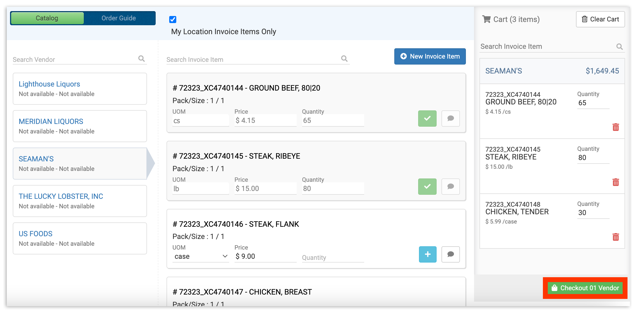Screen dimensions: 637x313
Task: Toggle green check on Ground Beef
Action: (427, 119)
